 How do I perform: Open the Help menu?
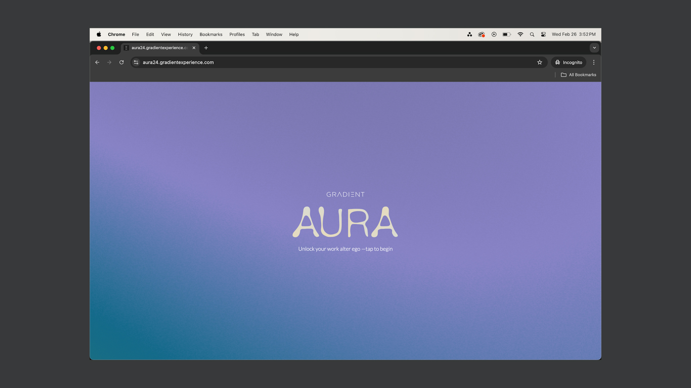pos(294,34)
